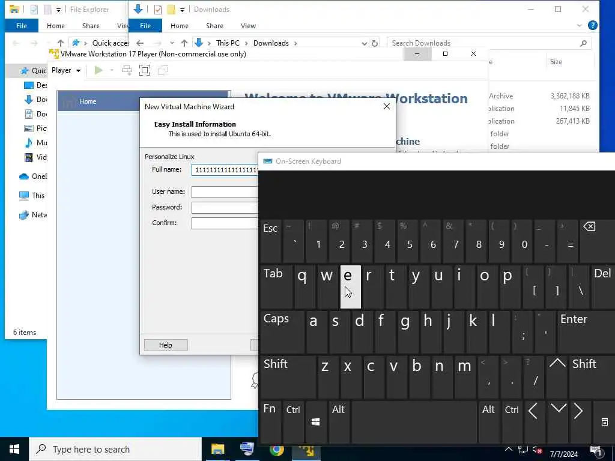The width and height of the screenshot is (615, 461).
Task: Toggle left Alt key on On-Screen Keyboard
Action: point(339,421)
